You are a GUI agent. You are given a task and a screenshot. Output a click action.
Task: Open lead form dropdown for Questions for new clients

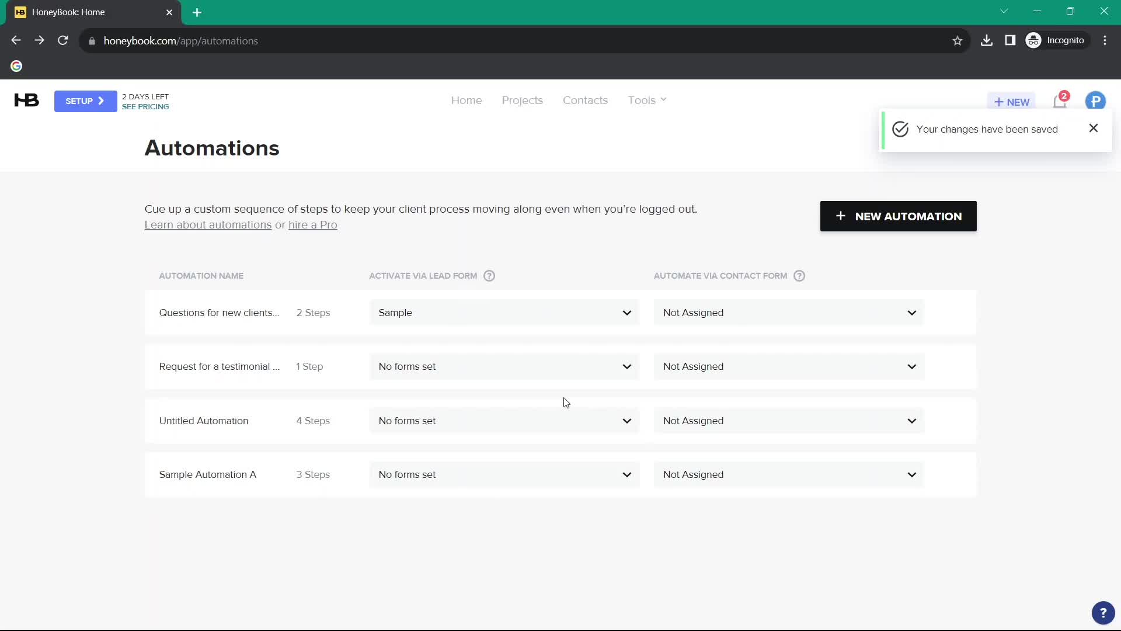tap(504, 313)
